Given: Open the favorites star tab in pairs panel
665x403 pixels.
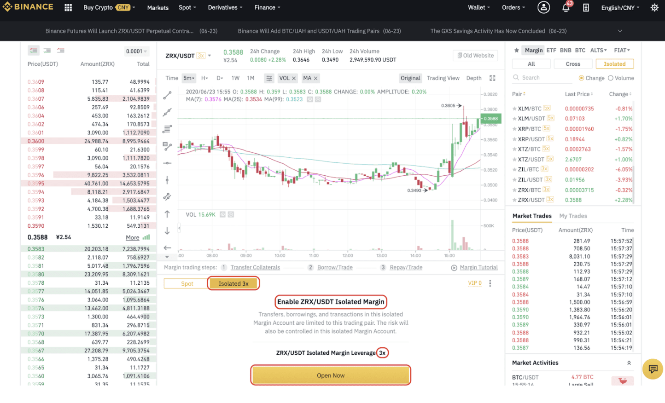Looking at the screenshot, I should pos(516,50).
